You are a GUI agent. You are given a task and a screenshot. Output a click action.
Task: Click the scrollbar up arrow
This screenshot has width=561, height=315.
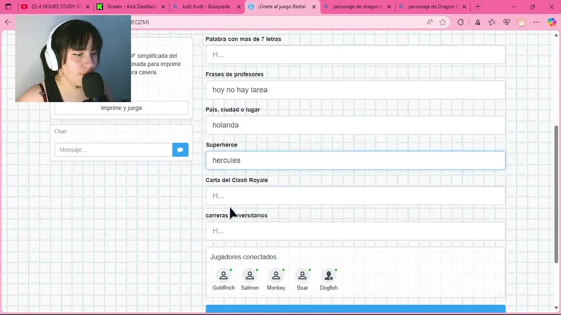click(x=557, y=35)
